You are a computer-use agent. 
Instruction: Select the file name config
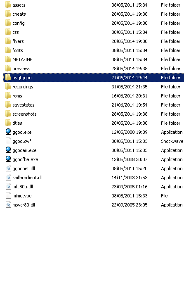[19, 23]
